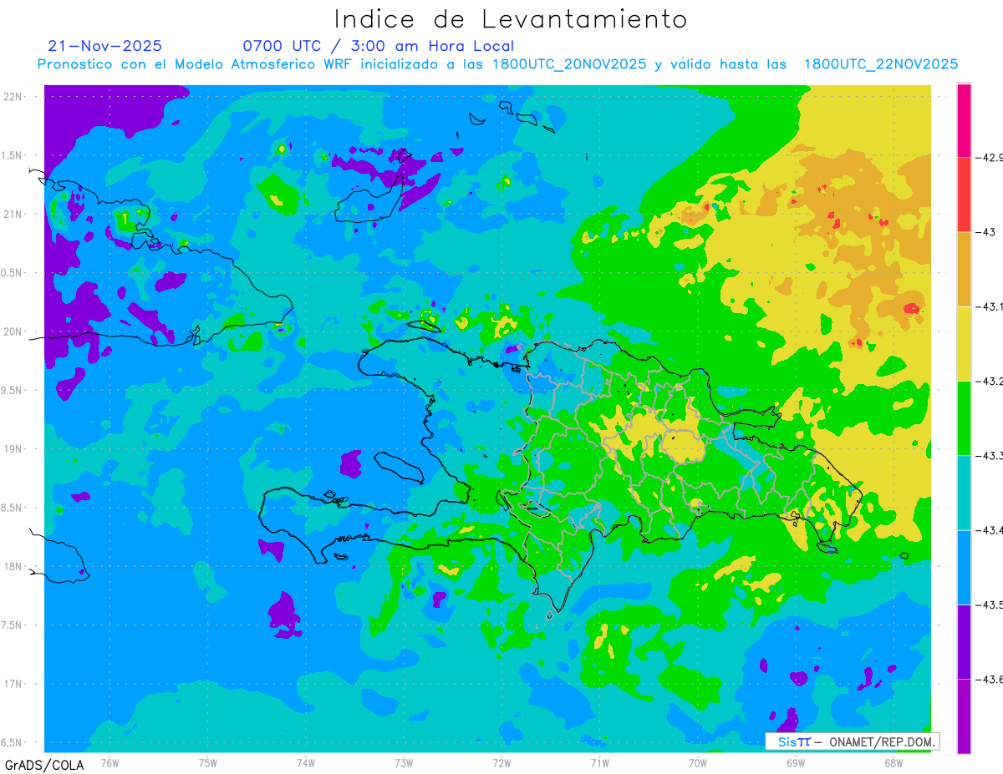Image resolution: width=1003 pixels, height=774 pixels.
Task: Click latitude label "21N"
Action: coord(13,214)
